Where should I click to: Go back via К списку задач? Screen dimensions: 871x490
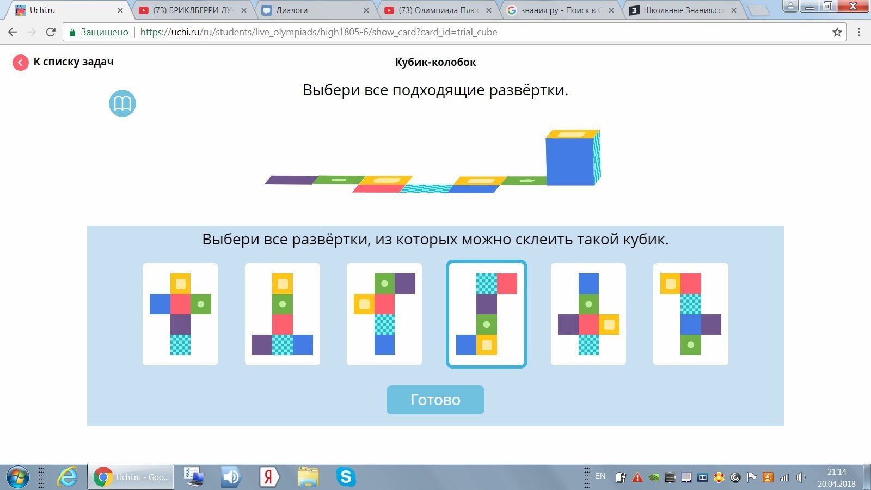pyautogui.click(x=73, y=62)
